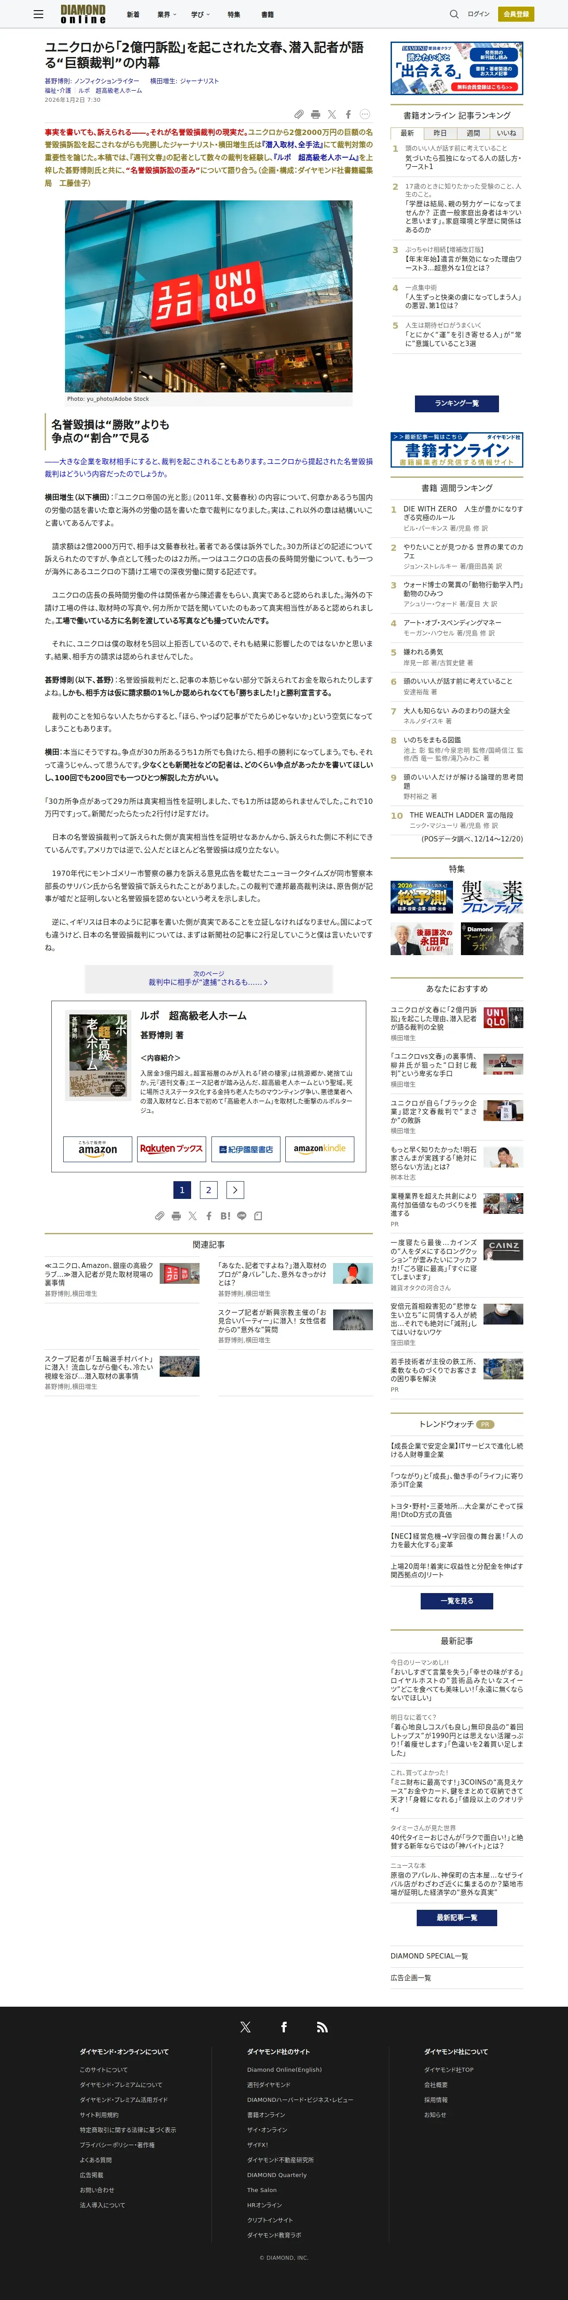Click the 最新記事一覧 button
The width and height of the screenshot is (568, 2300).
pos(457,1918)
